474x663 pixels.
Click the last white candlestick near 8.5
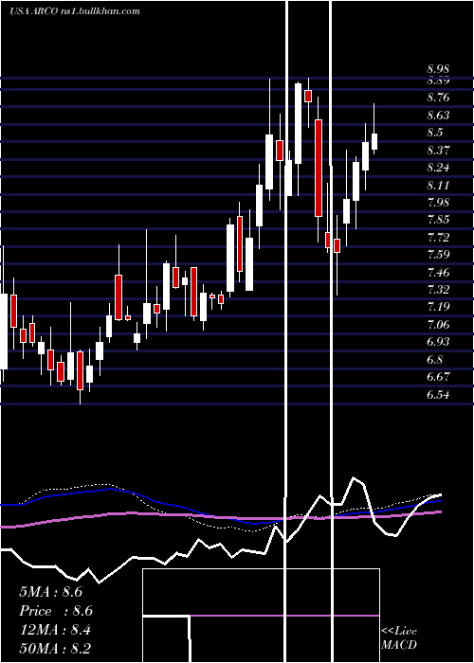pos(374,141)
